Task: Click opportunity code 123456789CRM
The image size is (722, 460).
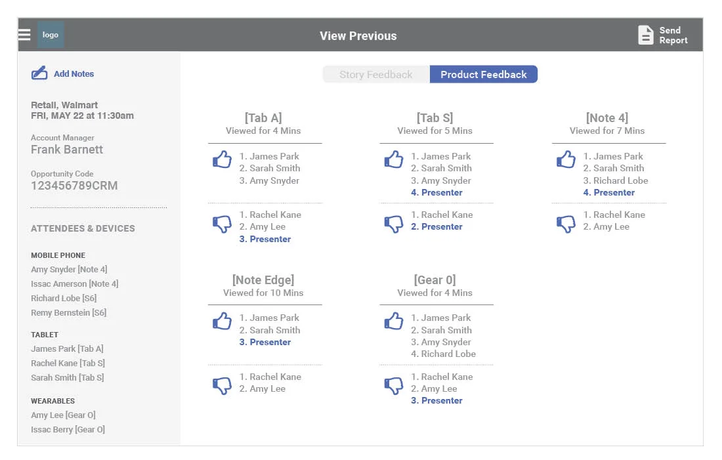Action: coord(74,186)
